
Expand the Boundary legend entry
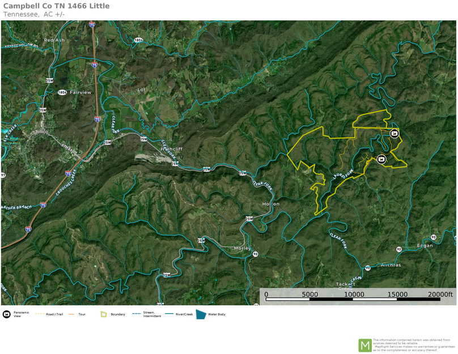tap(103, 314)
